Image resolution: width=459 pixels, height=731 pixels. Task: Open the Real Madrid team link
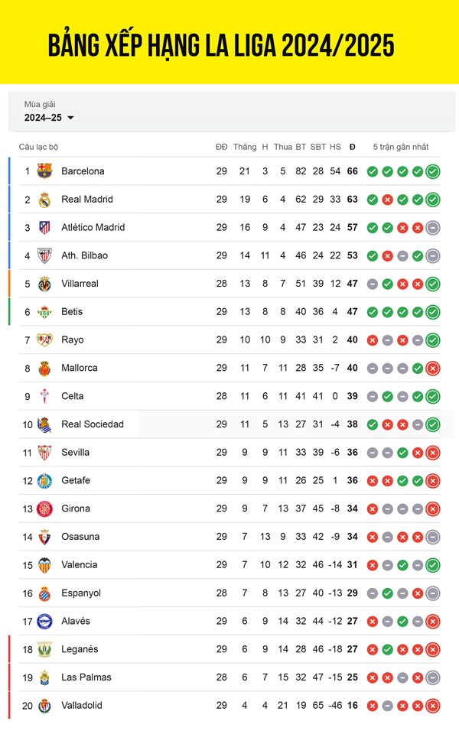[x=87, y=200]
